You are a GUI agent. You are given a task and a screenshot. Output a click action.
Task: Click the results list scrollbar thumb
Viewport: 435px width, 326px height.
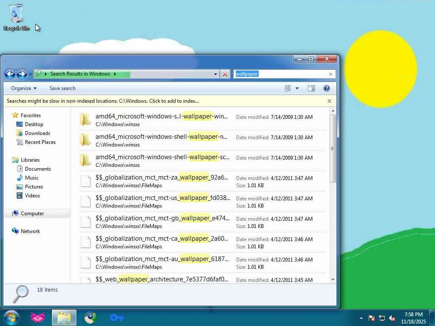click(x=333, y=149)
